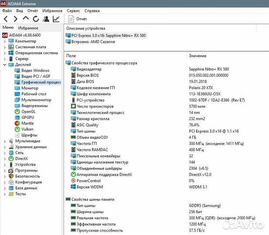Expand the Компьютер tree node

[x=5, y=41]
